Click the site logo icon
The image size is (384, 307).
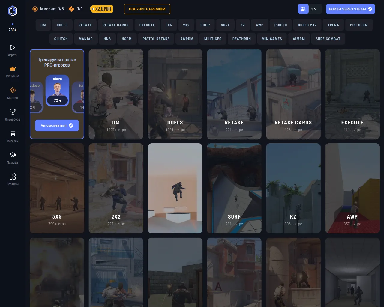pyautogui.click(x=13, y=11)
